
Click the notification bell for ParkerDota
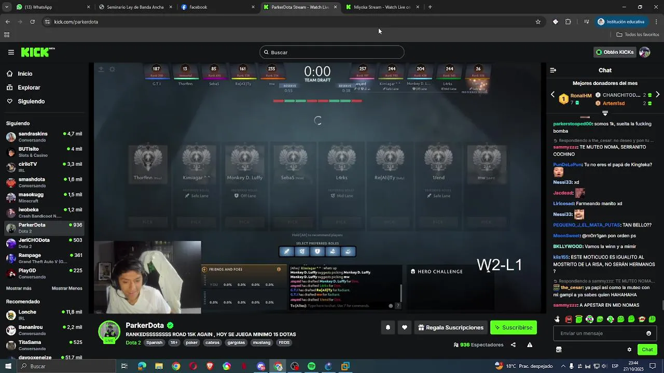point(388,327)
